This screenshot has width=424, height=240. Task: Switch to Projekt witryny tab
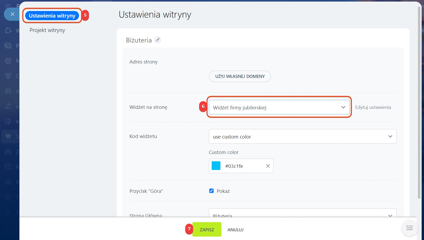[x=47, y=30]
